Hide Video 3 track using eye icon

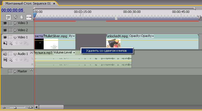coord(5,23)
